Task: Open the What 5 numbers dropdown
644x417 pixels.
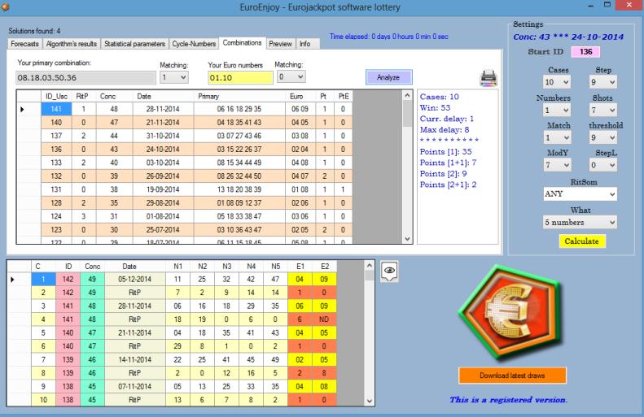Action: tap(580, 222)
